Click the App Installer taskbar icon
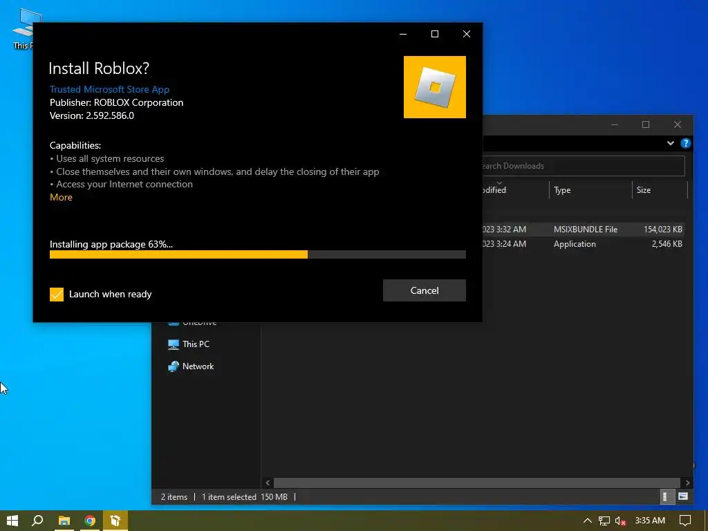Screen dimensions: 708x531 tap(115, 521)
